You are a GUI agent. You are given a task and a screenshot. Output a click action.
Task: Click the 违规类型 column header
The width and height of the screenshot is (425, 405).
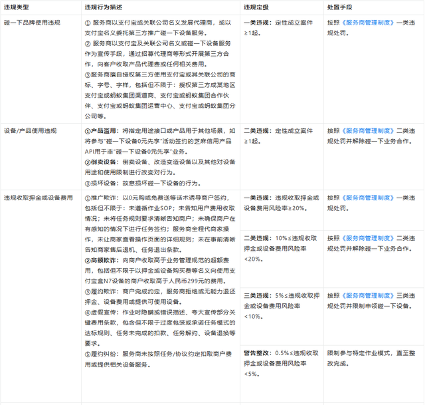(x=16, y=7)
